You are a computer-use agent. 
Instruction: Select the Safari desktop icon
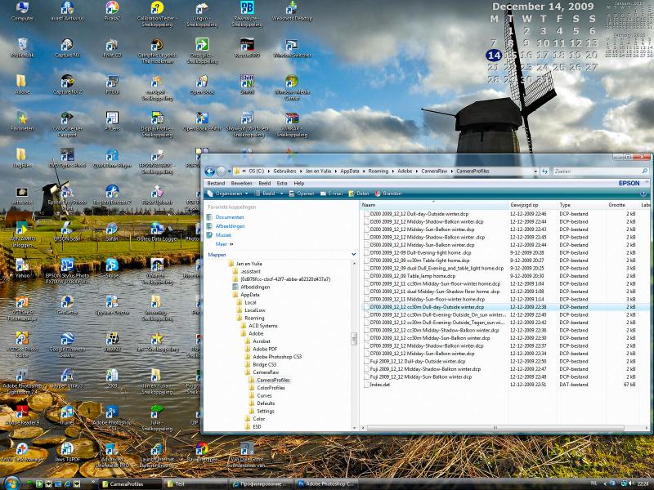tap(112, 231)
